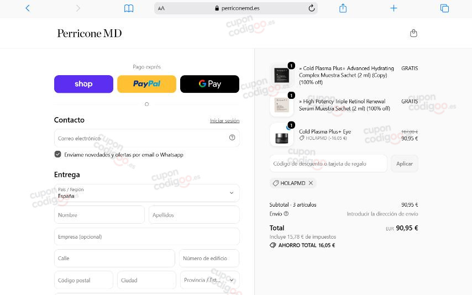This screenshot has width=472, height=295.
Task: Show all open tabs overview icon
Action: coord(444,8)
